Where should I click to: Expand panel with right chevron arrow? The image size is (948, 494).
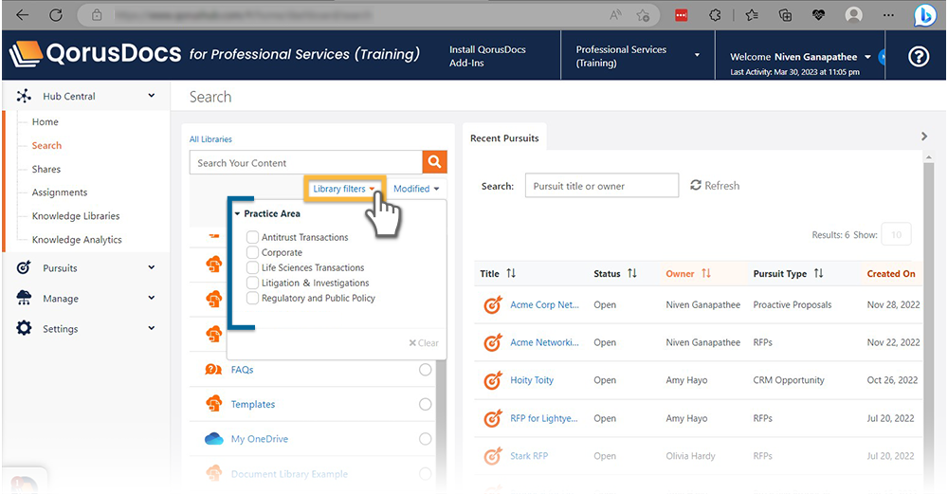[x=923, y=137]
